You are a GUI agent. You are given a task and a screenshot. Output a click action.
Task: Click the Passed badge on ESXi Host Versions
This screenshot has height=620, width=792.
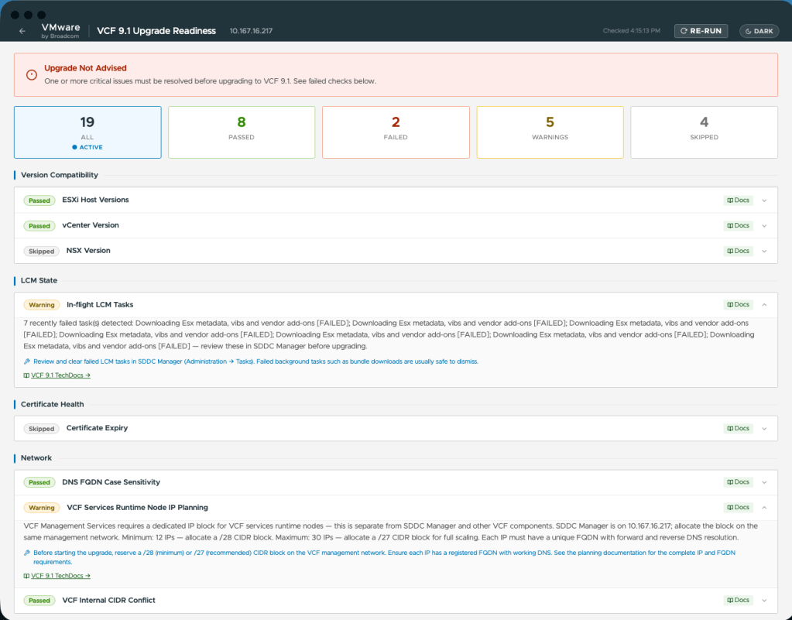click(39, 200)
